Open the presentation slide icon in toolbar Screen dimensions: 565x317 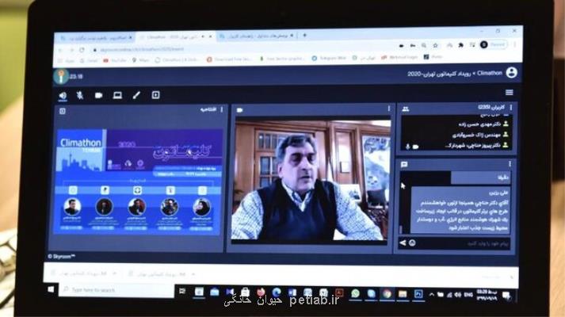click(155, 95)
